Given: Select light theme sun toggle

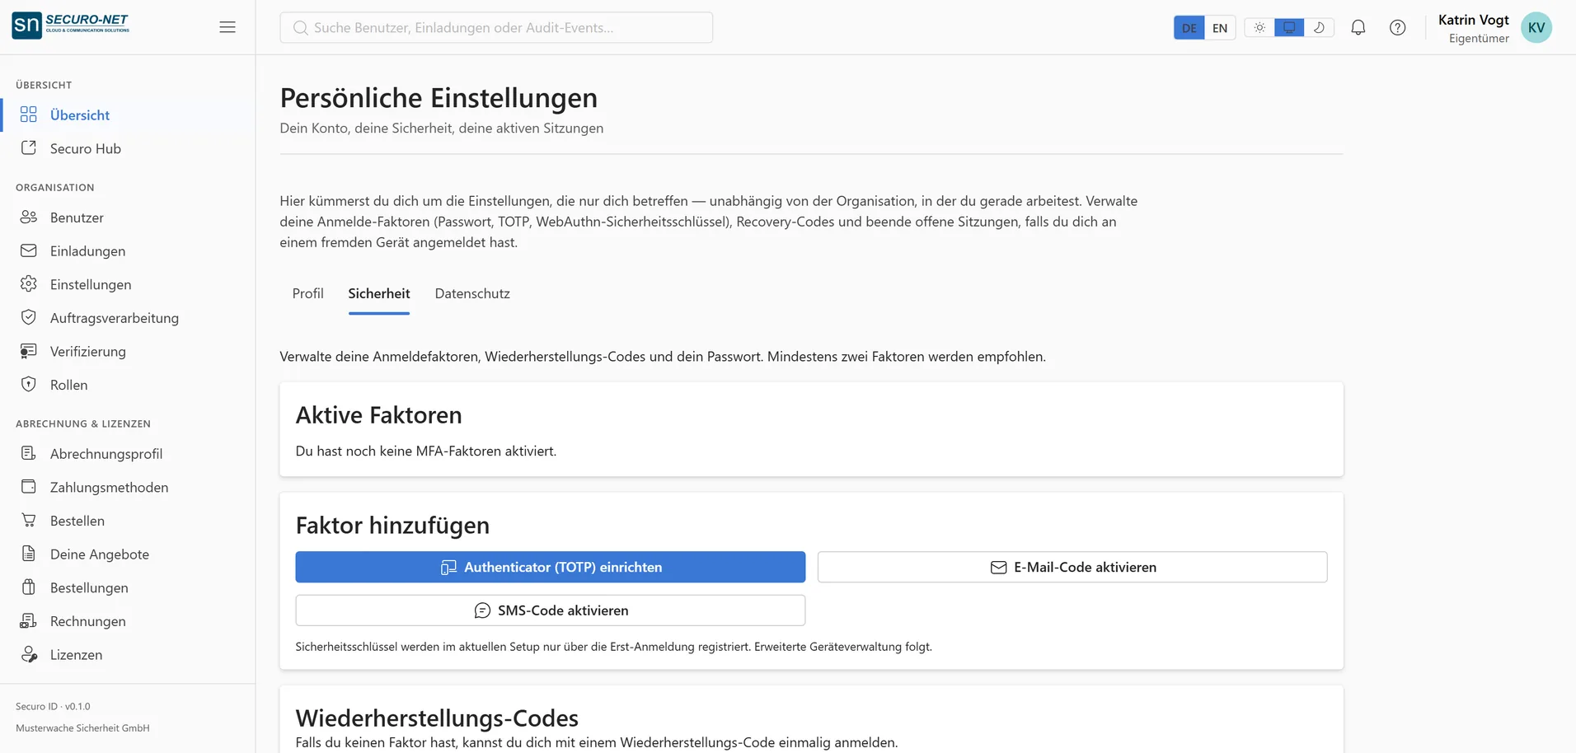Looking at the screenshot, I should pos(1259,27).
